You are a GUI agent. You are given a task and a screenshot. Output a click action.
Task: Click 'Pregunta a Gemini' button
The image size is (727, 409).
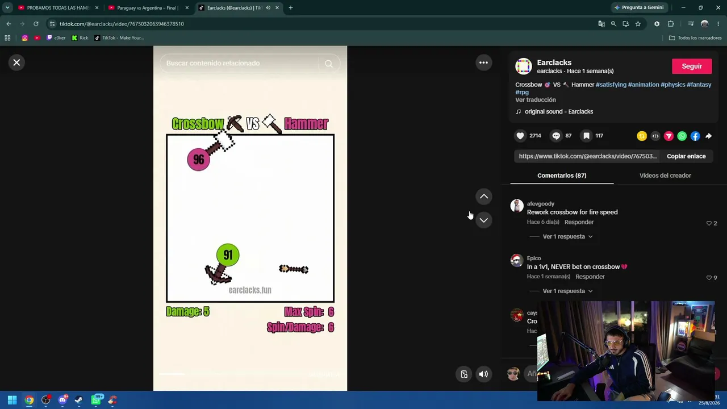638,8
